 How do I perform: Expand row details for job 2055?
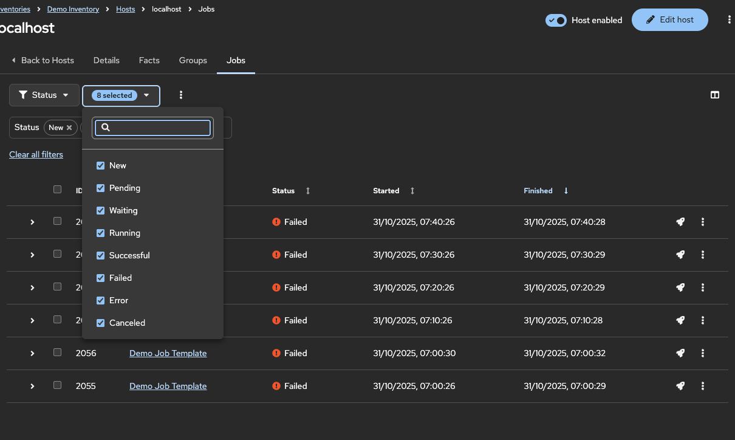click(32, 386)
